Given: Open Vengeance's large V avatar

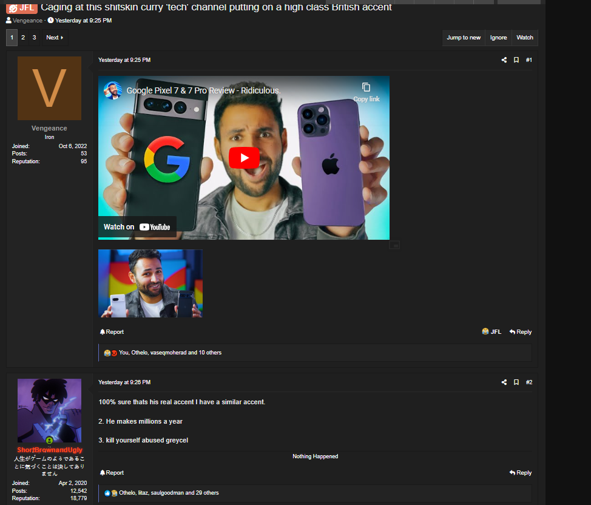Looking at the screenshot, I should (x=49, y=88).
